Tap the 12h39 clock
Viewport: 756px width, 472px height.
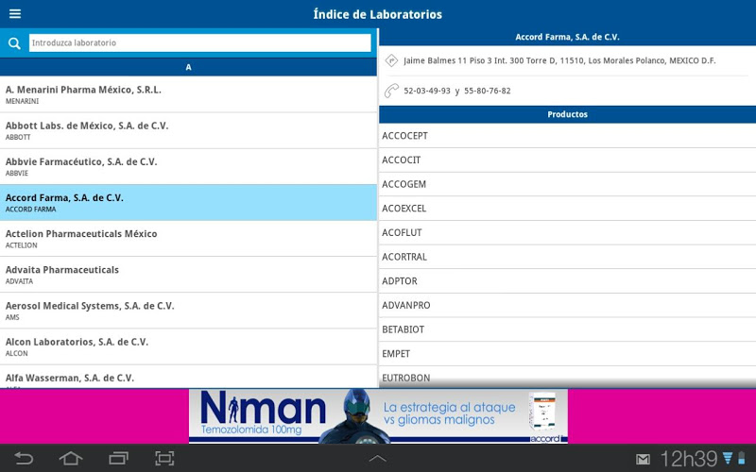689,459
